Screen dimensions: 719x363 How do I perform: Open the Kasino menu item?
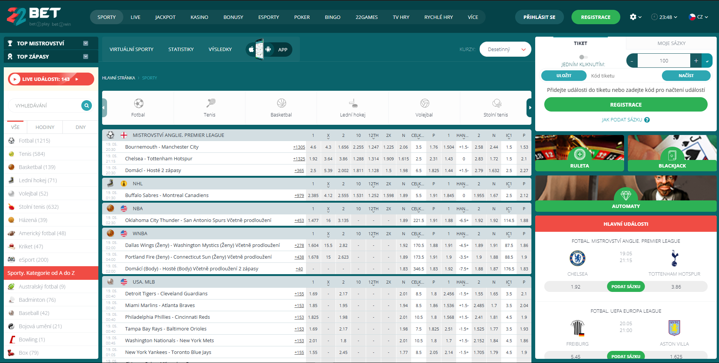[199, 17]
